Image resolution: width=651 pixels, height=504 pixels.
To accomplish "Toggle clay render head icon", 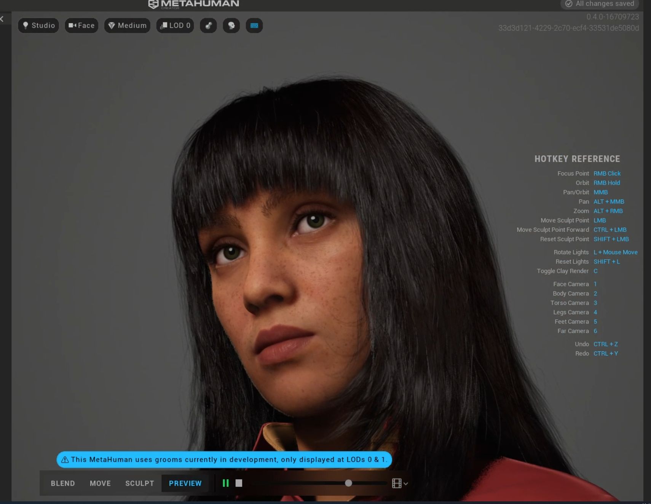I will click(231, 26).
